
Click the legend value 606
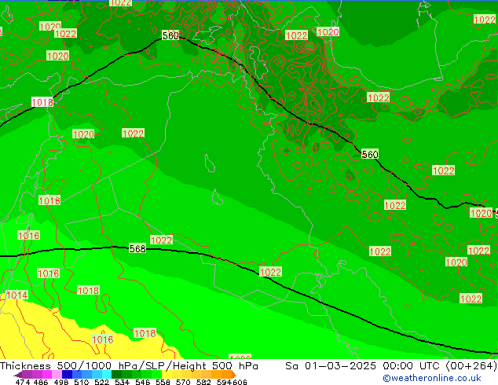pos(239,382)
